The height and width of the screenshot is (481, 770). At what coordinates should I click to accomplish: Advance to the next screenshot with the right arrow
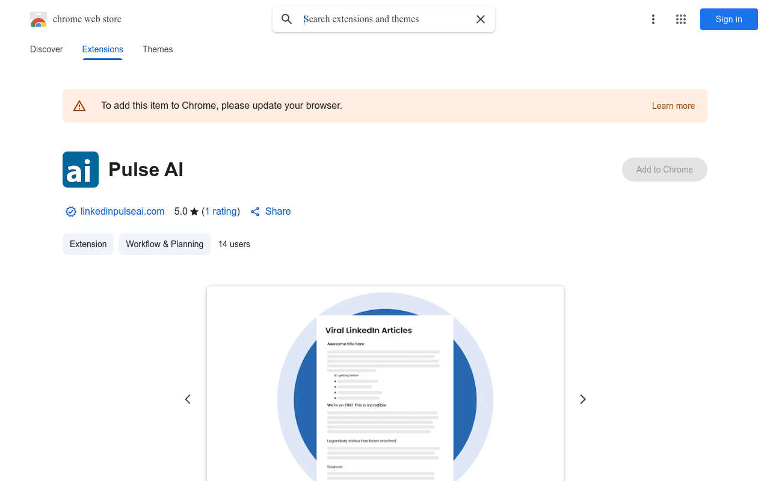(x=582, y=399)
